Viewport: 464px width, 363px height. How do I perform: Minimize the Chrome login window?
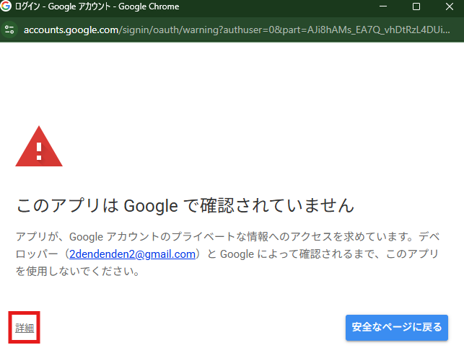(x=383, y=6)
